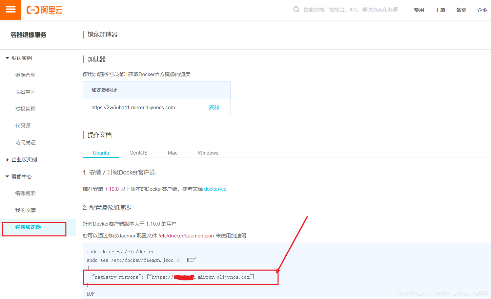Click the 加速器地址 header cell
The width and height of the screenshot is (491, 299).
157,90
